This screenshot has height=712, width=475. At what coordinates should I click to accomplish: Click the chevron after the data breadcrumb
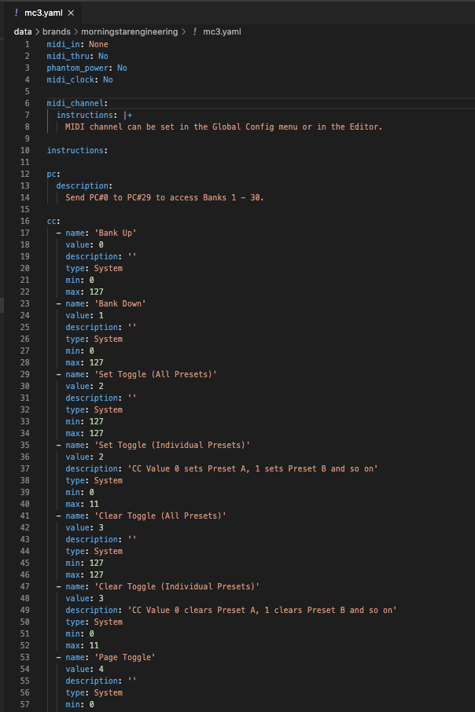39,32
